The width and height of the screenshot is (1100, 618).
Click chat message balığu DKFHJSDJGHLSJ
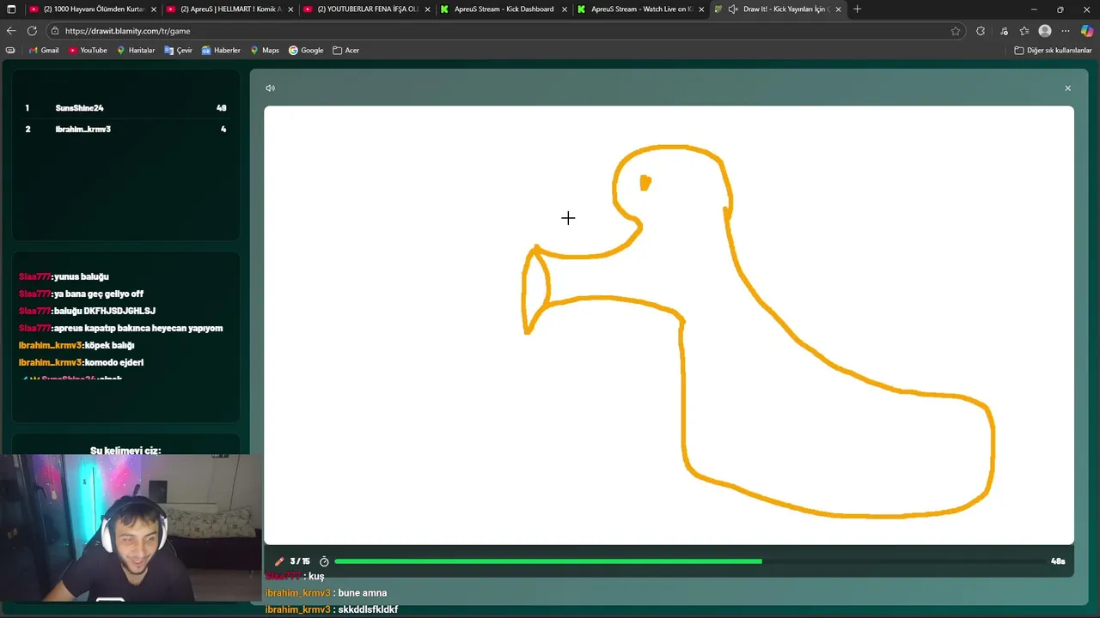tap(104, 311)
